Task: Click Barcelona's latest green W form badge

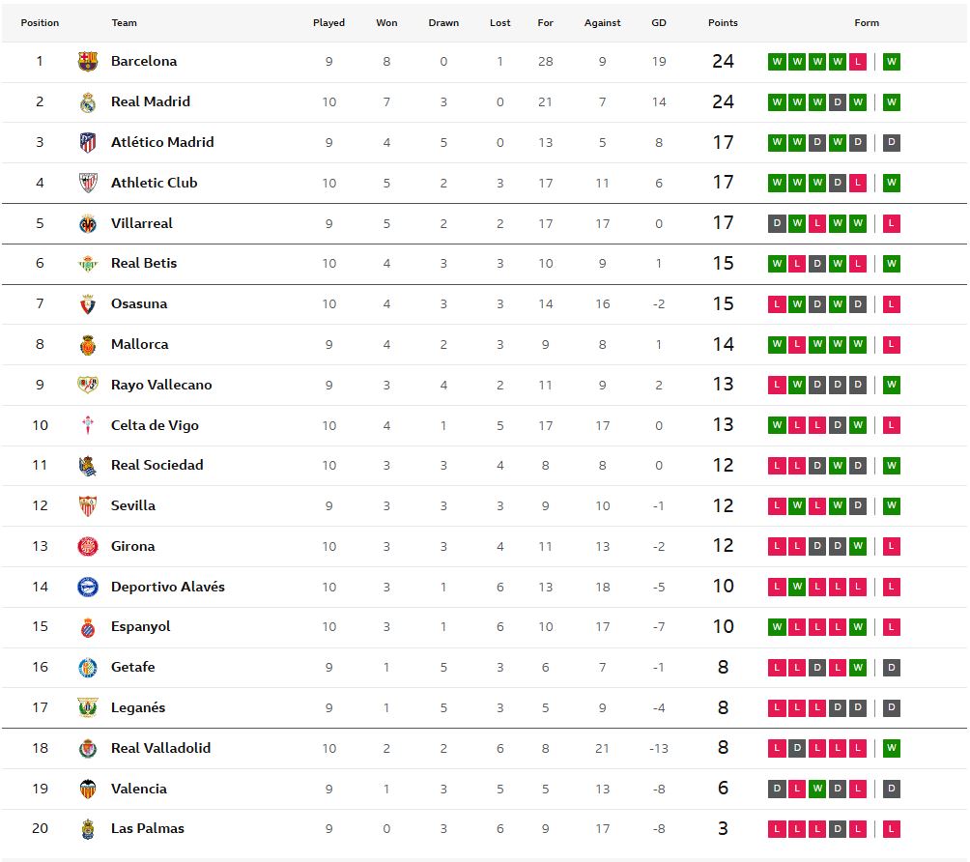Action: pos(891,62)
